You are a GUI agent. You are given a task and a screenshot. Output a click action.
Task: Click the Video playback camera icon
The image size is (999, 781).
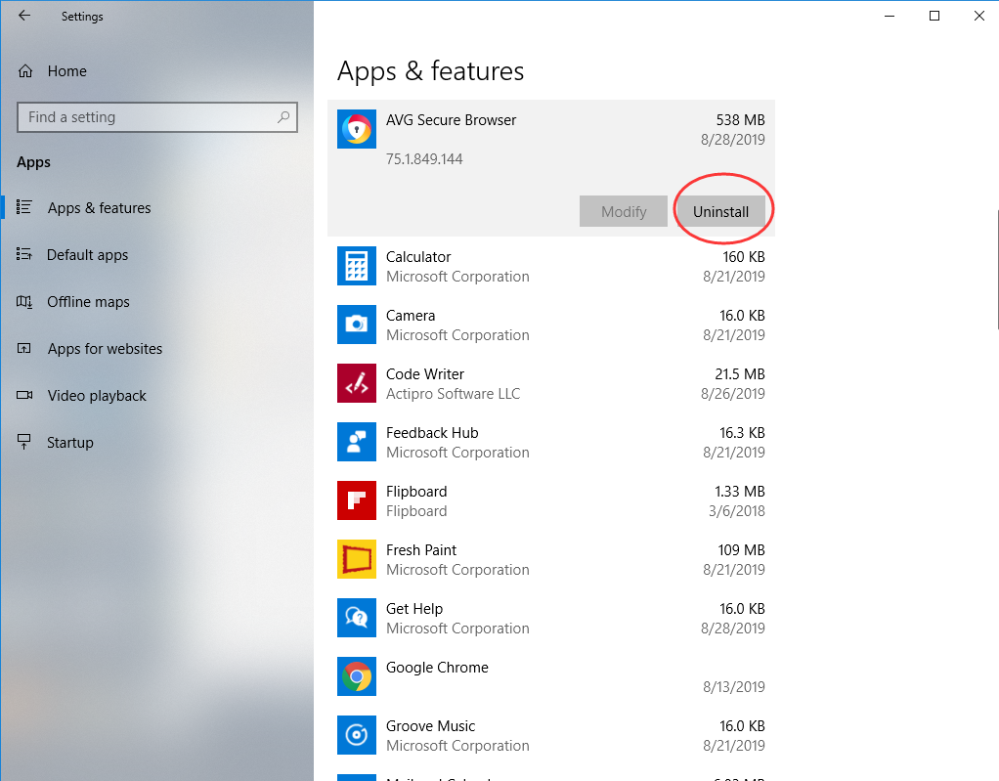(24, 395)
